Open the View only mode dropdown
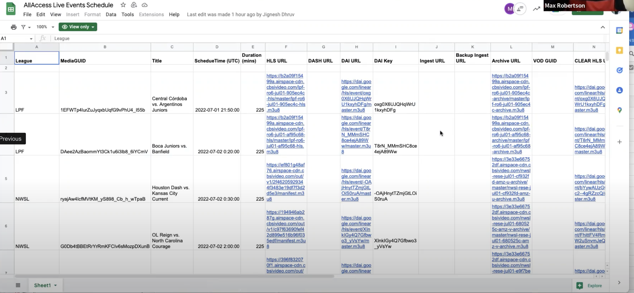This screenshot has height=293, width=634. [78, 27]
